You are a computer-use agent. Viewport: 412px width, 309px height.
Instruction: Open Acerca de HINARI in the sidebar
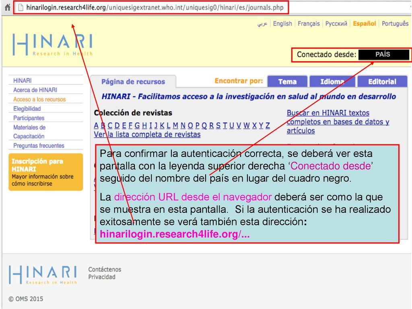click(35, 90)
